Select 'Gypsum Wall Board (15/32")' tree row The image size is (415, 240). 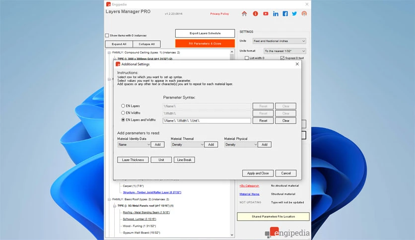click(x=141, y=233)
